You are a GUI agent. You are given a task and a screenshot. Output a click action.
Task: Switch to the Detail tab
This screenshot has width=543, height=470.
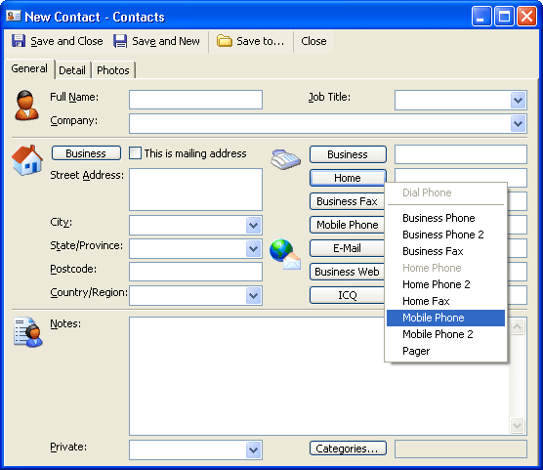72,70
